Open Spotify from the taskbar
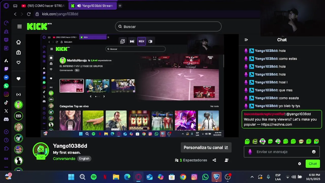The image size is (325, 183). coord(94,177)
